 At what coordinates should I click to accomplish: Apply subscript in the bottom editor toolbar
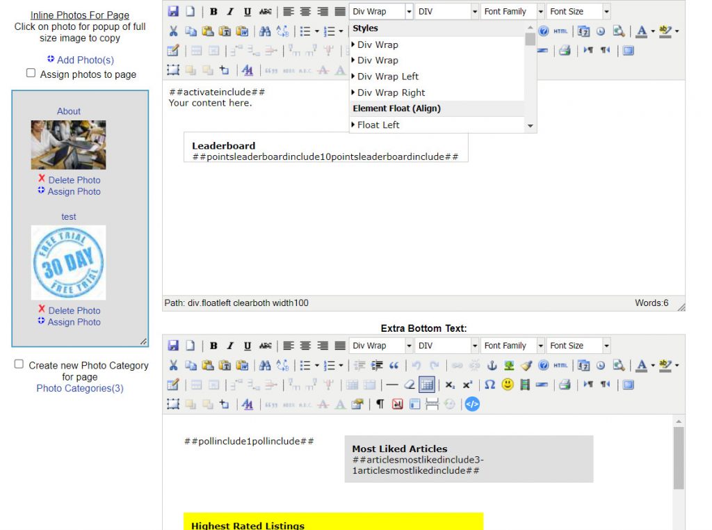click(450, 385)
